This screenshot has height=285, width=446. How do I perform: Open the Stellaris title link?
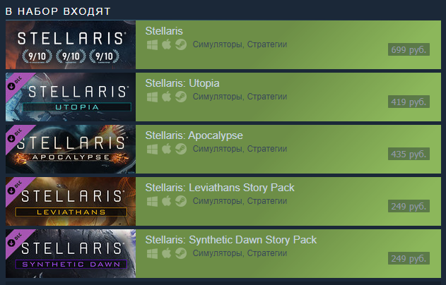coord(164,31)
